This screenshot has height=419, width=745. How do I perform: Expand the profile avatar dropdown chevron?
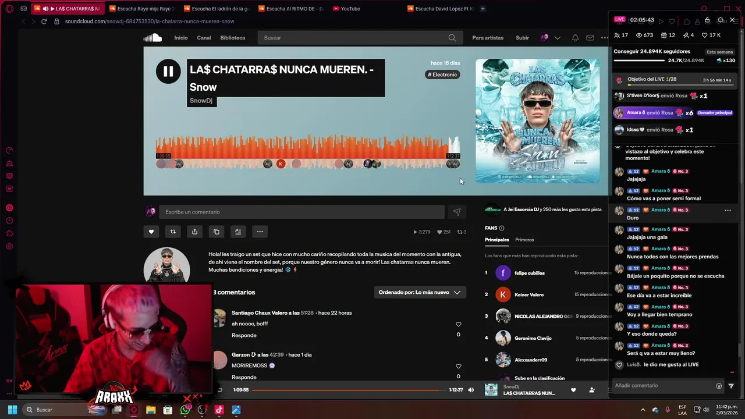pos(558,38)
